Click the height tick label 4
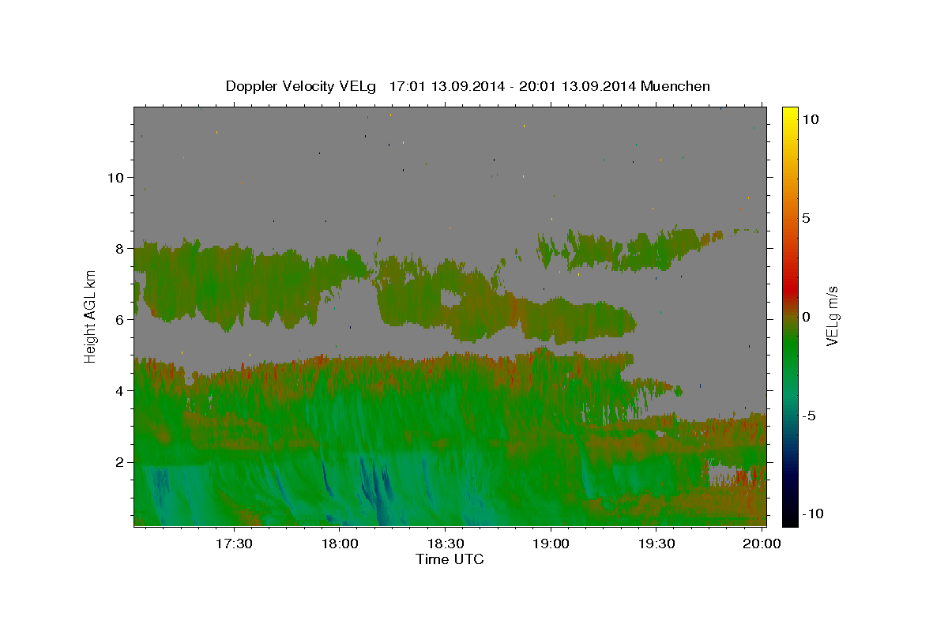The image size is (948, 632). tap(118, 391)
